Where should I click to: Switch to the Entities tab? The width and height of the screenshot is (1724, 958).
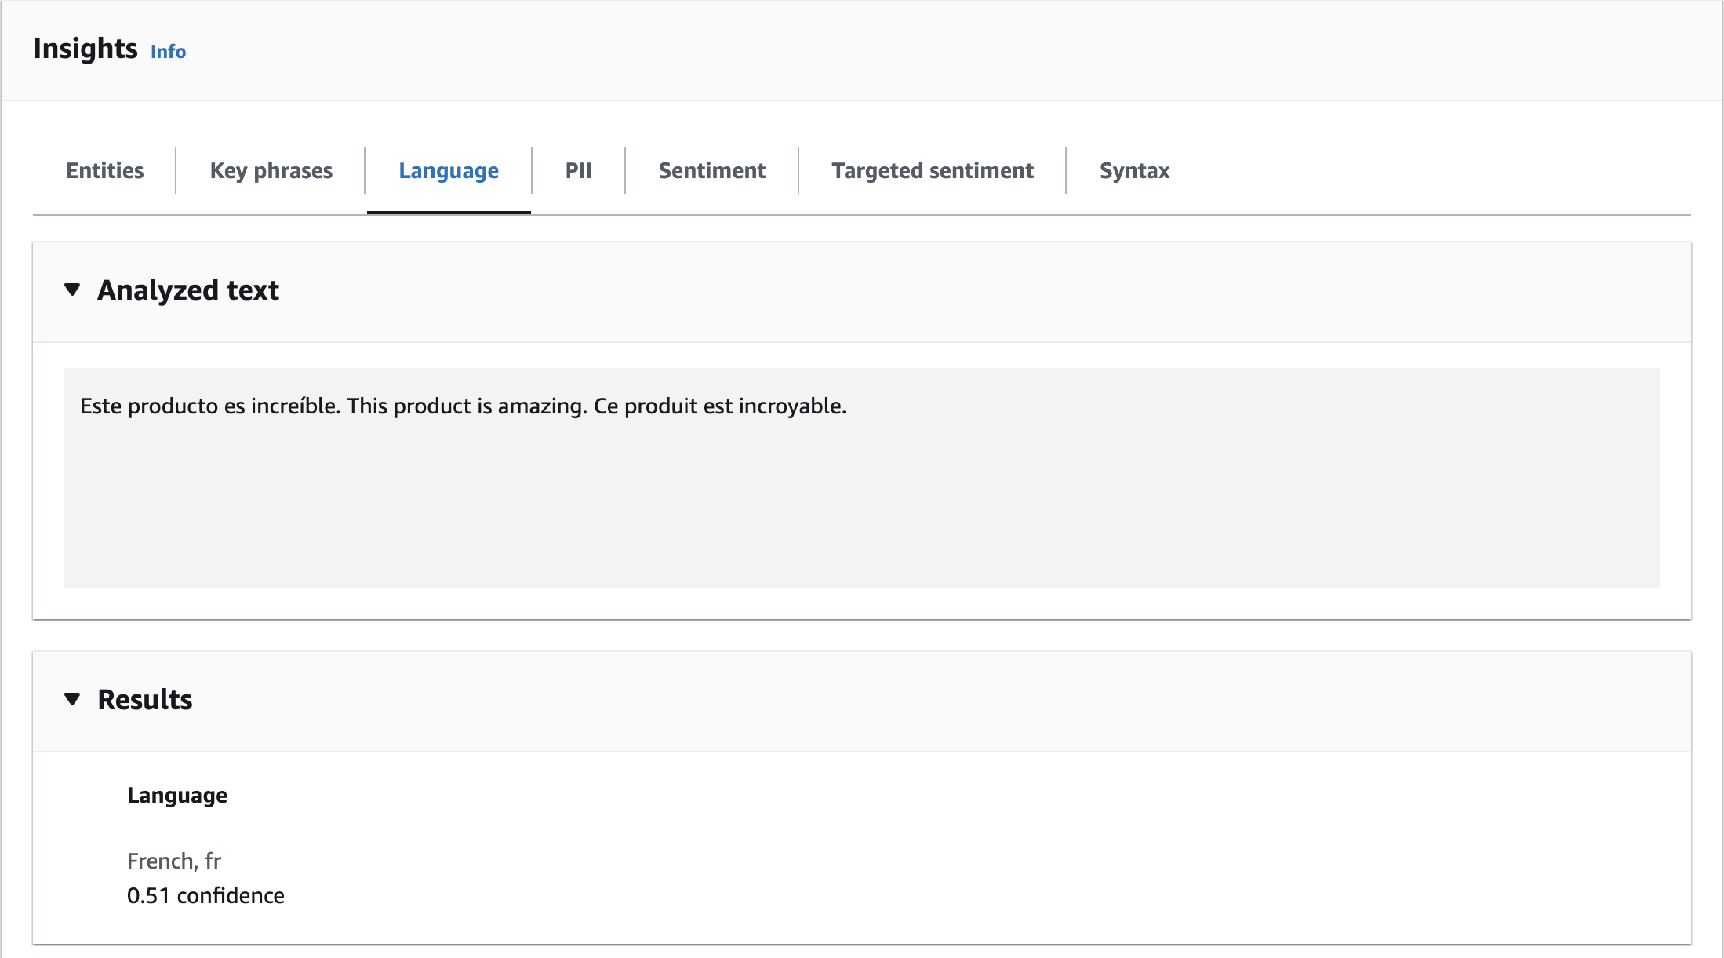(105, 170)
